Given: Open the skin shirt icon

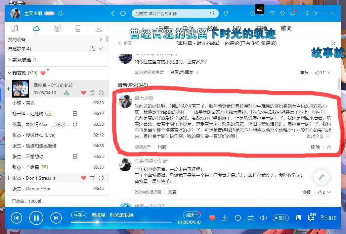Looking at the screenshot, I should point(283,13).
